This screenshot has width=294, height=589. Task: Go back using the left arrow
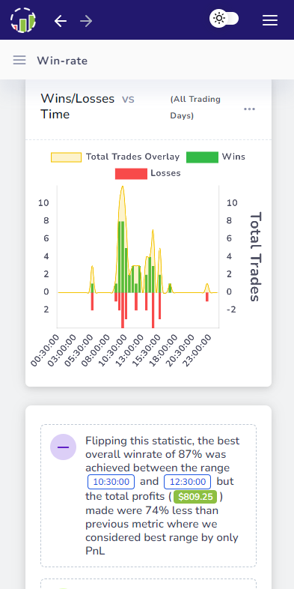(x=61, y=21)
